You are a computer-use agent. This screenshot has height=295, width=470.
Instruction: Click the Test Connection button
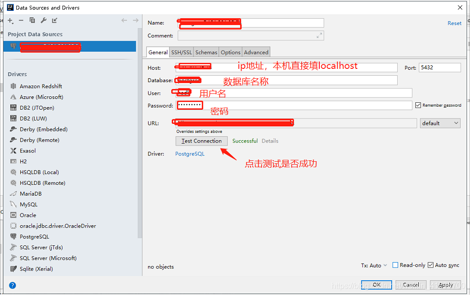(x=201, y=141)
